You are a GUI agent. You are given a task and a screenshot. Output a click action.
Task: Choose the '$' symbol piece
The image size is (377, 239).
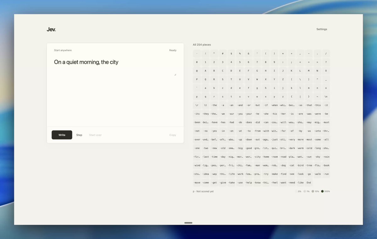point(231,54)
